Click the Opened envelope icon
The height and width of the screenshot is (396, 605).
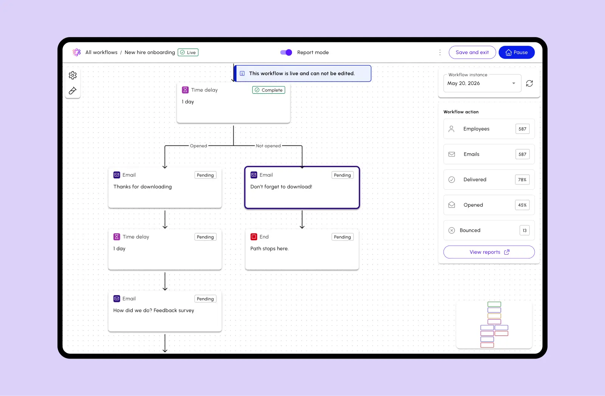click(x=451, y=205)
